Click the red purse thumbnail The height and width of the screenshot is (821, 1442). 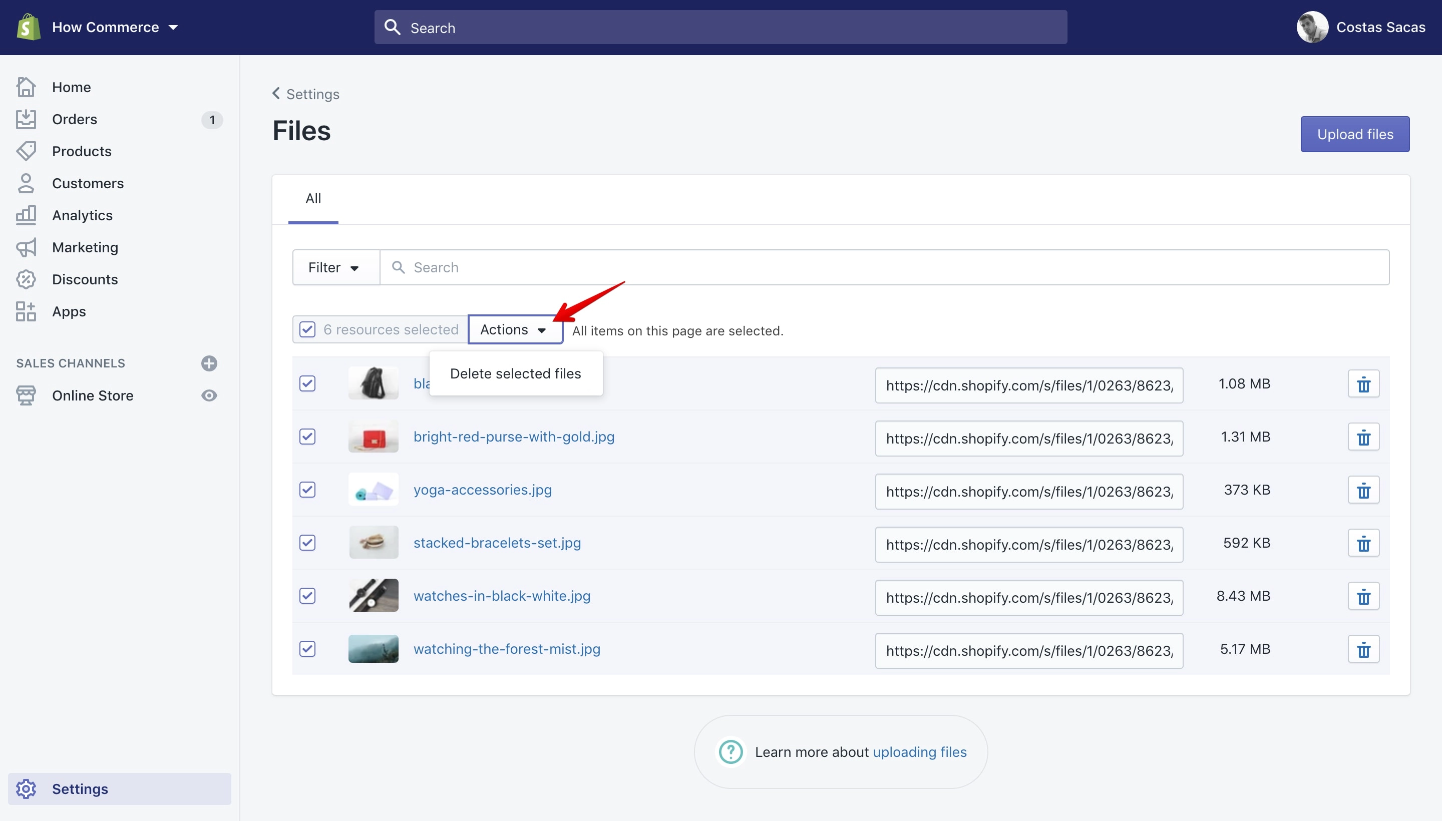374,437
